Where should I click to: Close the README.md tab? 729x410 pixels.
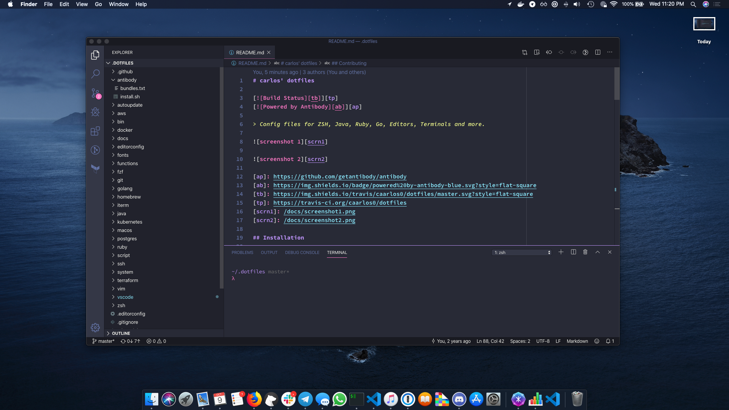pos(269,52)
